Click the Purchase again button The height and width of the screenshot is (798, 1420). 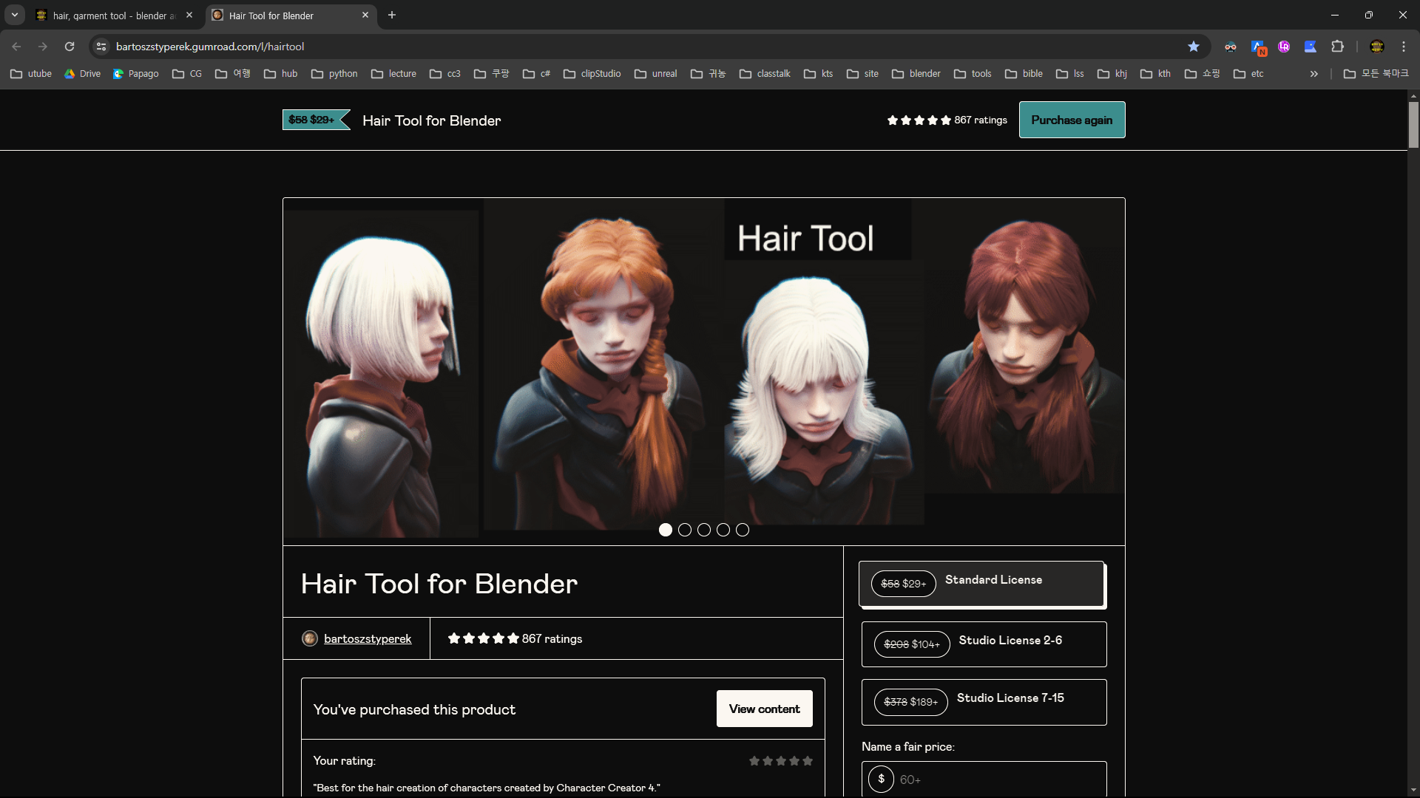(x=1072, y=120)
